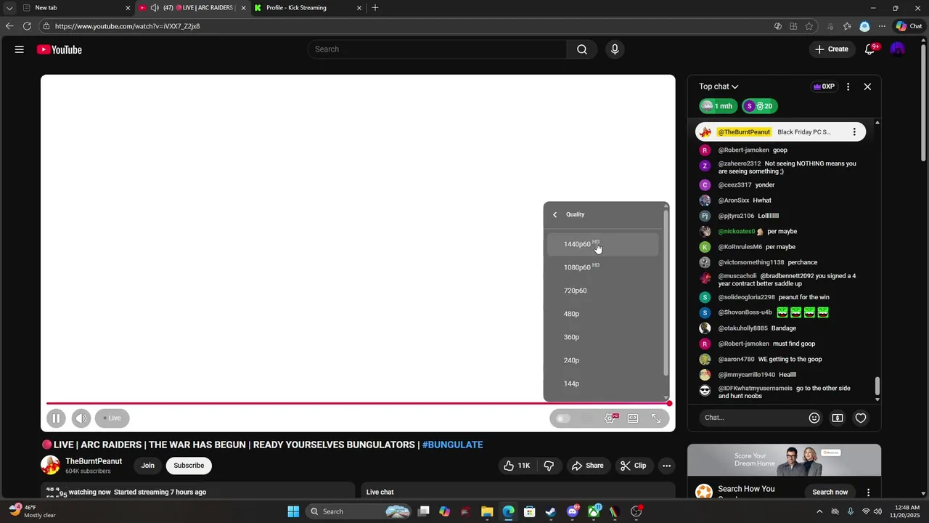Open emoji picker in chat box
The width and height of the screenshot is (929, 523).
(x=814, y=418)
